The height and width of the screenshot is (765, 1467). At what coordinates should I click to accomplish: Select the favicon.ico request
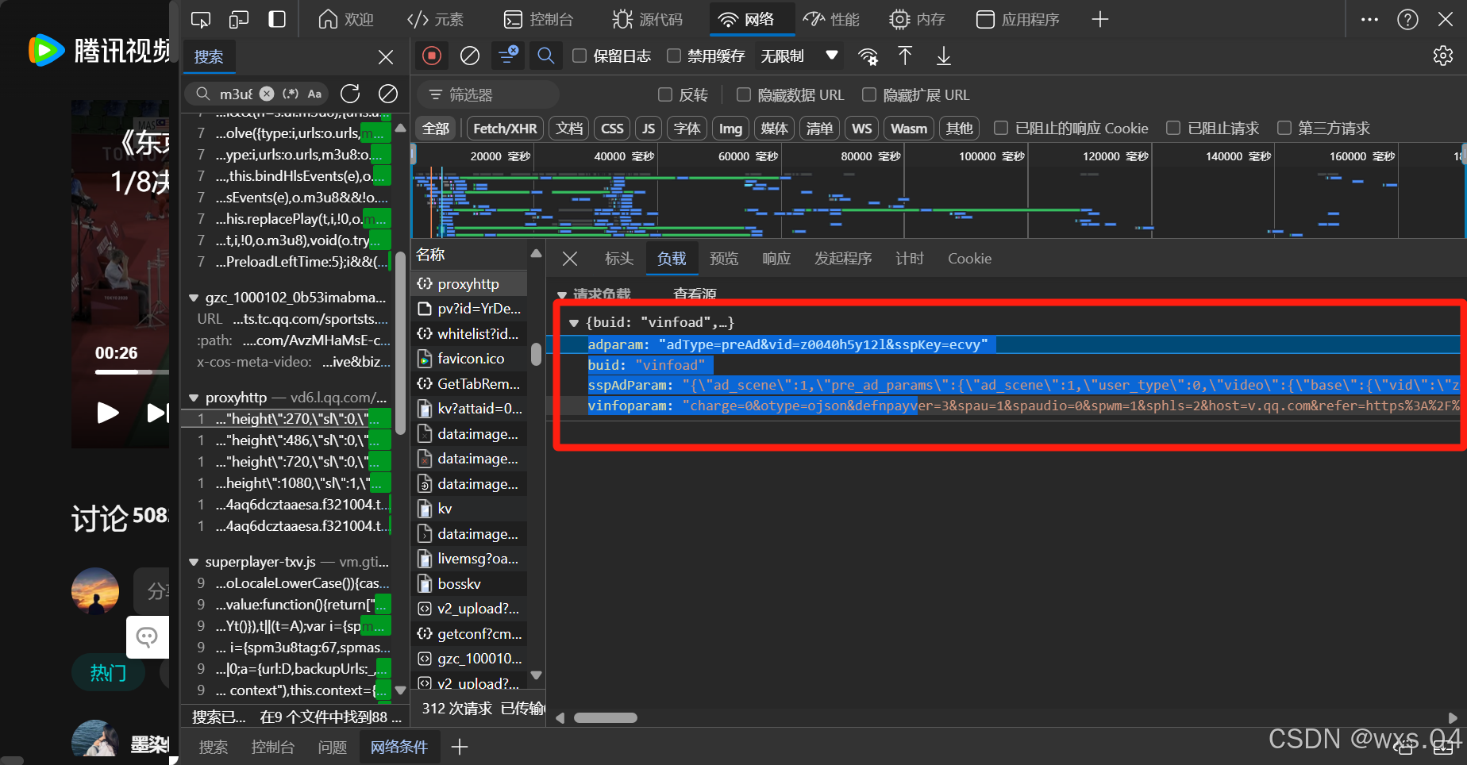[x=469, y=359]
